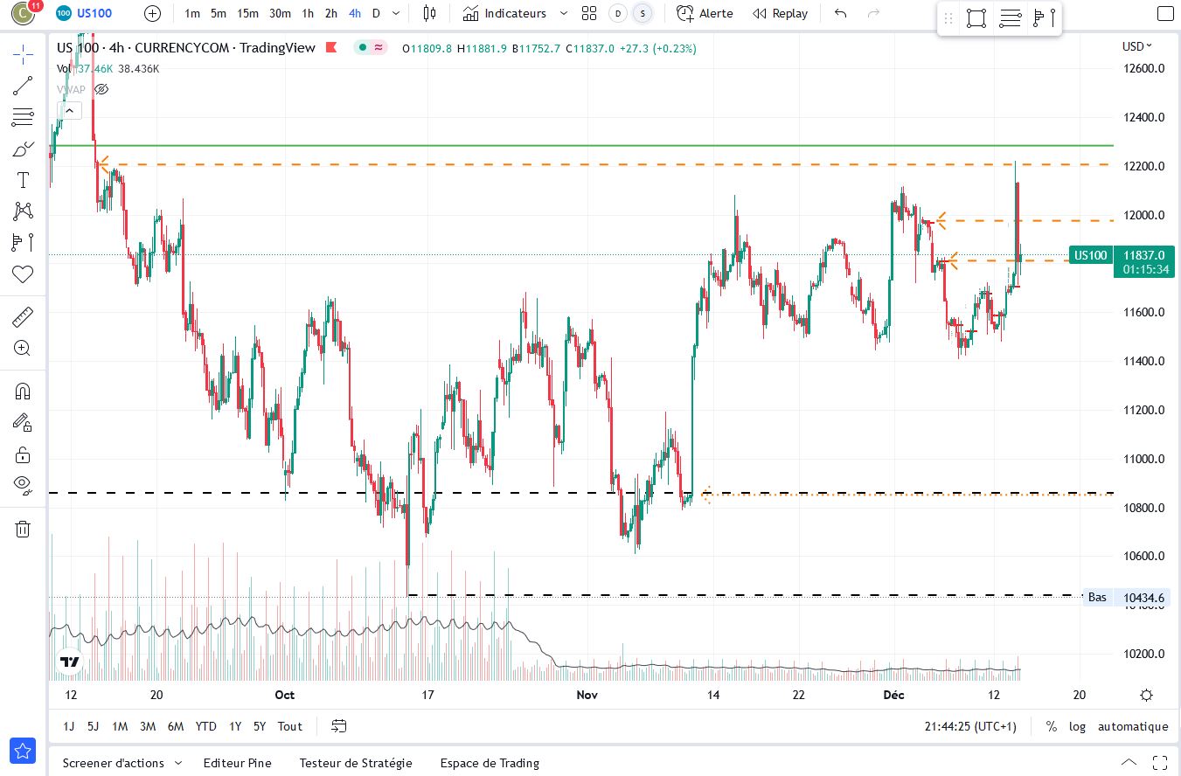
Task: Click the red flag next to TradingView
Action: tap(331, 48)
